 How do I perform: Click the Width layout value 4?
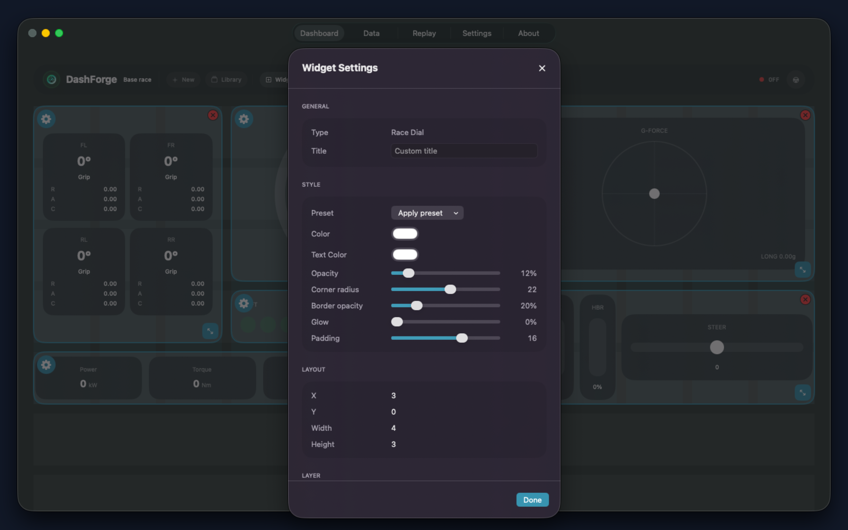[394, 428]
